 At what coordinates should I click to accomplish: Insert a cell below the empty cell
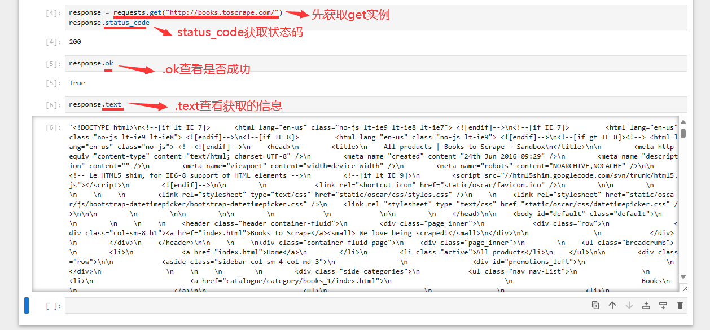(663, 305)
